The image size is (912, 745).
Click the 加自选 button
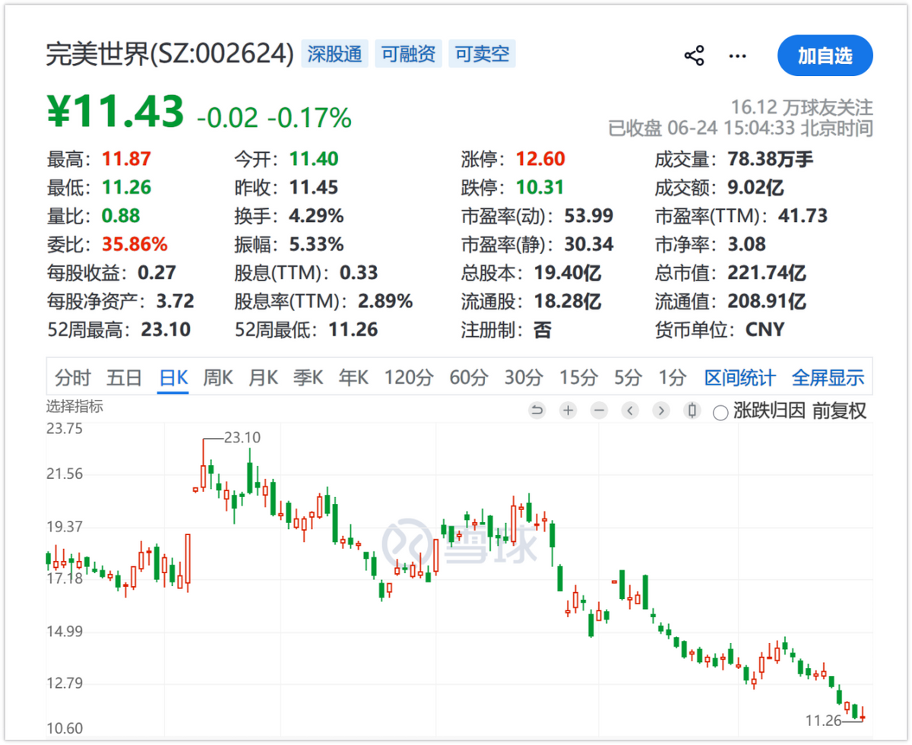[x=825, y=55]
